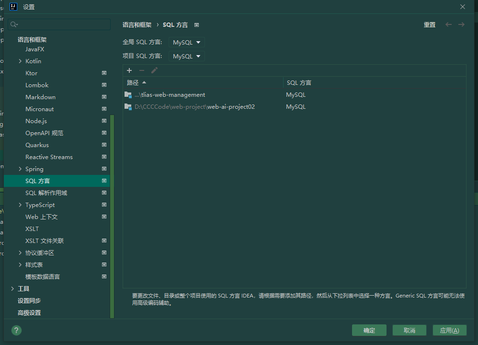Image resolution: width=478 pixels, height=345 pixels.
Task: Click the 确定 button
Action: [369, 330]
